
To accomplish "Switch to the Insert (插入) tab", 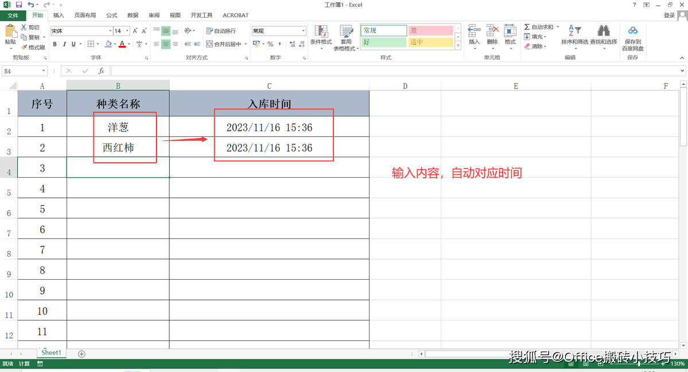I will [59, 15].
